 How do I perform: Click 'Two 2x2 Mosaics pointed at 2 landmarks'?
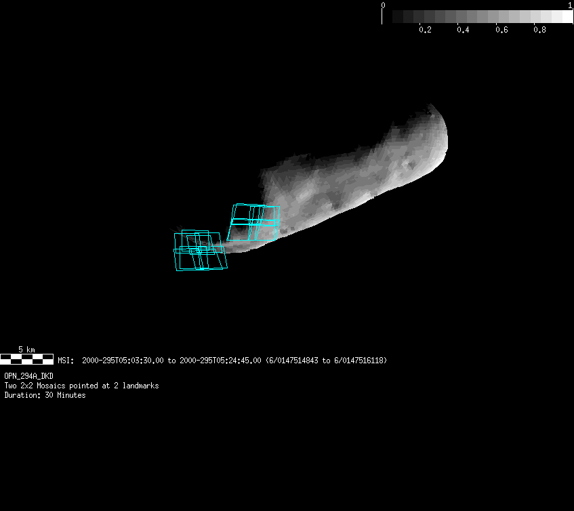[81, 386]
